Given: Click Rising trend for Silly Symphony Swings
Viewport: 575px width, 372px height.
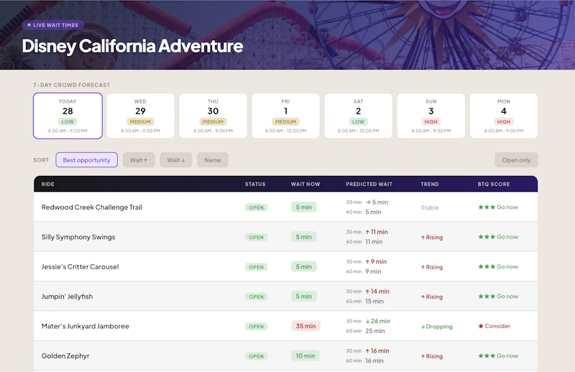Looking at the screenshot, I should coord(432,237).
